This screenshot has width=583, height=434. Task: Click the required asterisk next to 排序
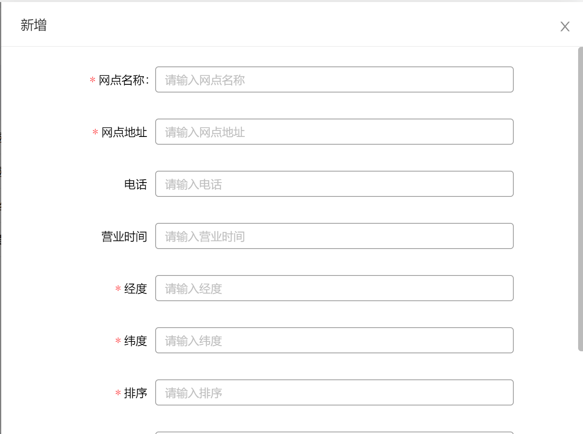(x=118, y=393)
